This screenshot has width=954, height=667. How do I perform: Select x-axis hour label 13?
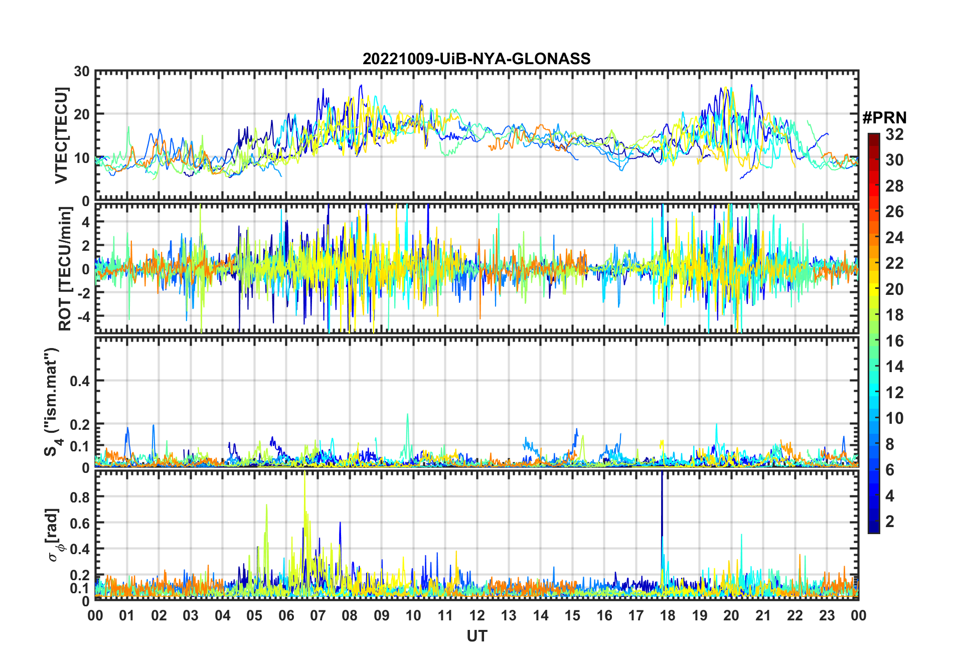tap(509, 615)
